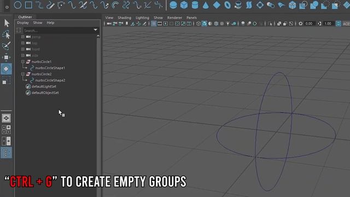This screenshot has height=197, width=350.
Task: Collapse the nurbsCircle1 node
Action: [x=23, y=61]
